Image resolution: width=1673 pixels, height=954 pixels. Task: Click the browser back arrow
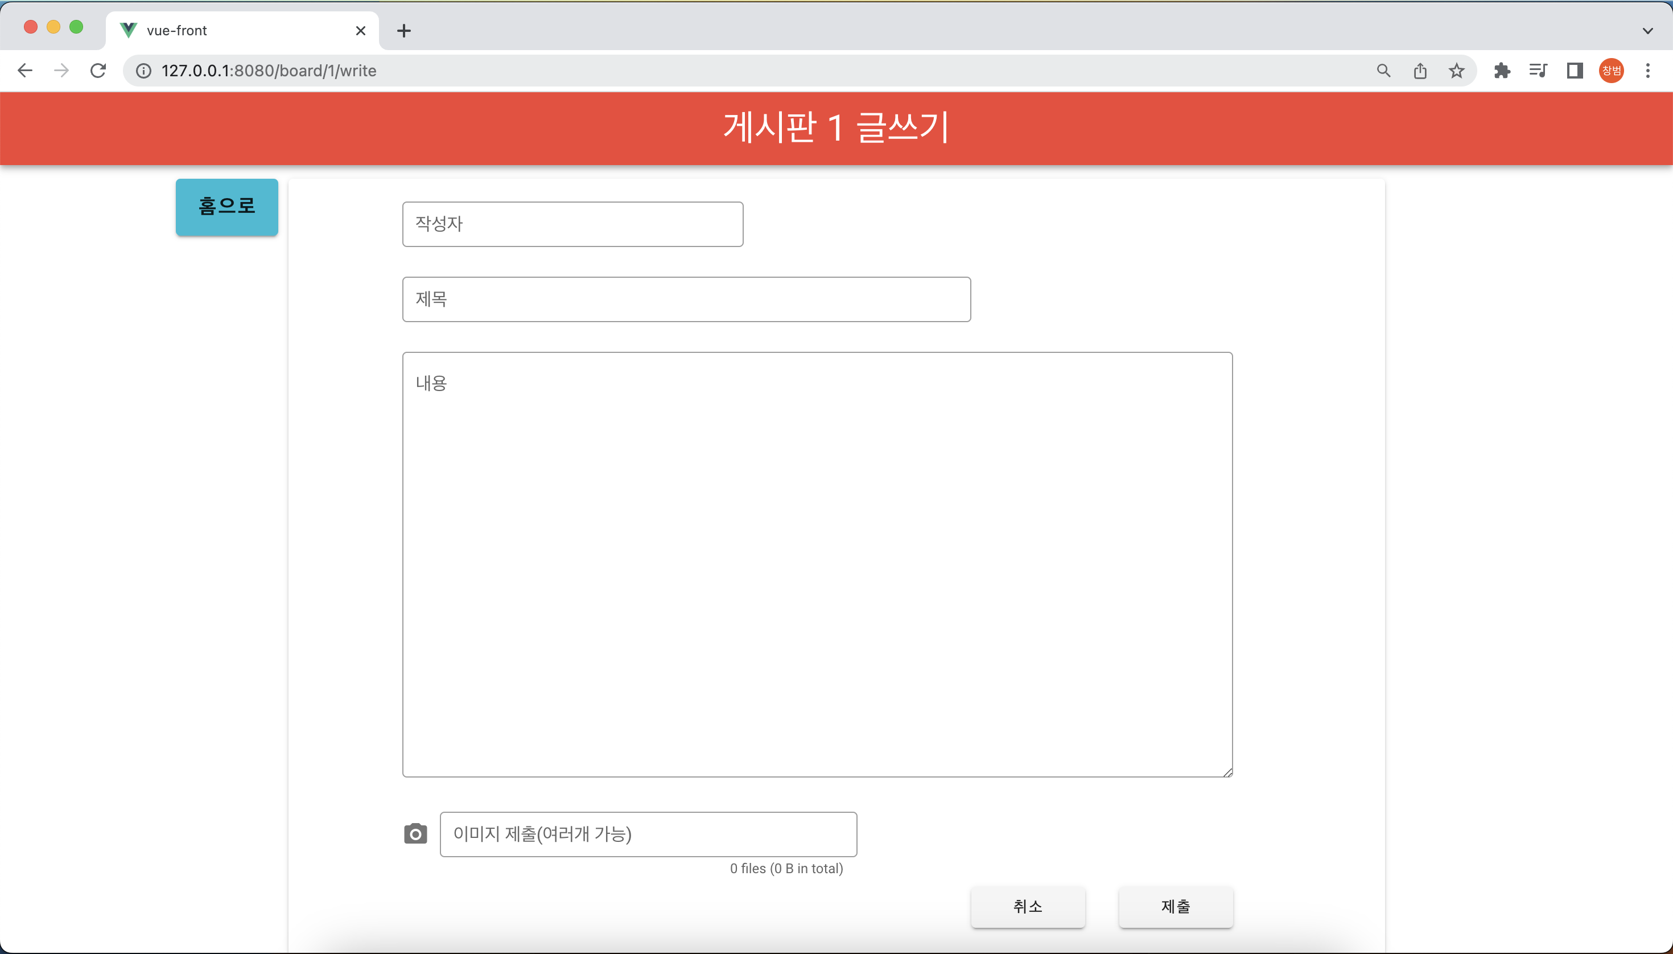click(25, 71)
